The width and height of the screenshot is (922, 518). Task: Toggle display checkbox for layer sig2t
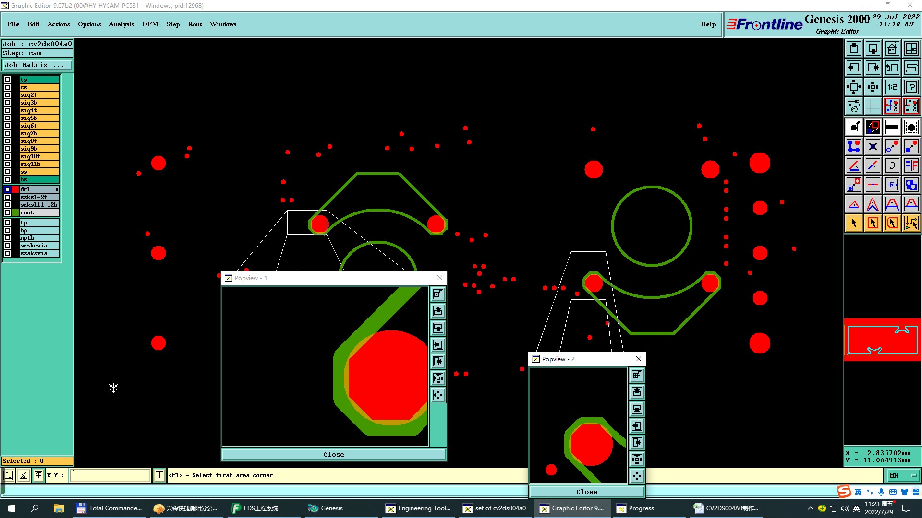click(8, 95)
